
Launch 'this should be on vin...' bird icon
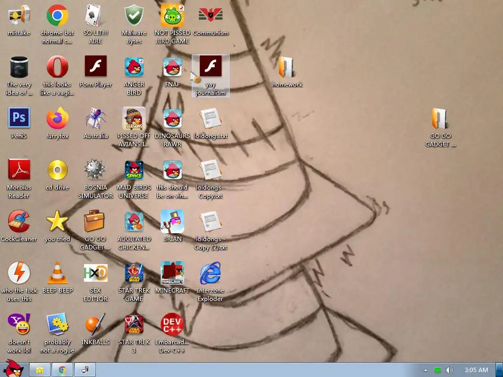[172, 170]
